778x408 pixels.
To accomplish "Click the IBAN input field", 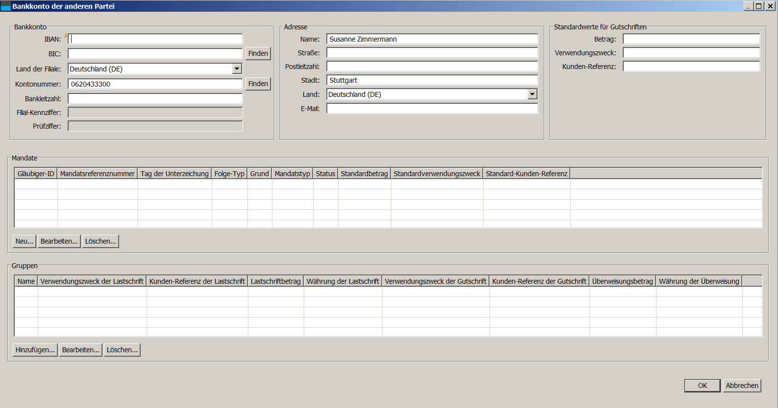I will [155, 39].
